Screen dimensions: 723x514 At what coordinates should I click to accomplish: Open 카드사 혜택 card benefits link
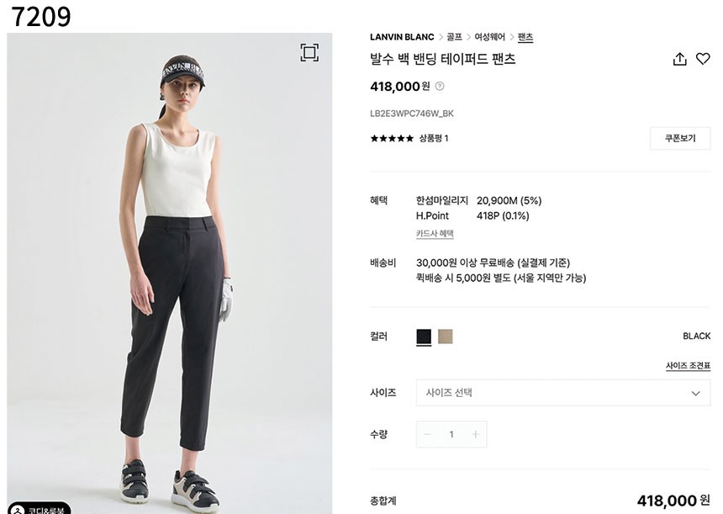(x=435, y=234)
